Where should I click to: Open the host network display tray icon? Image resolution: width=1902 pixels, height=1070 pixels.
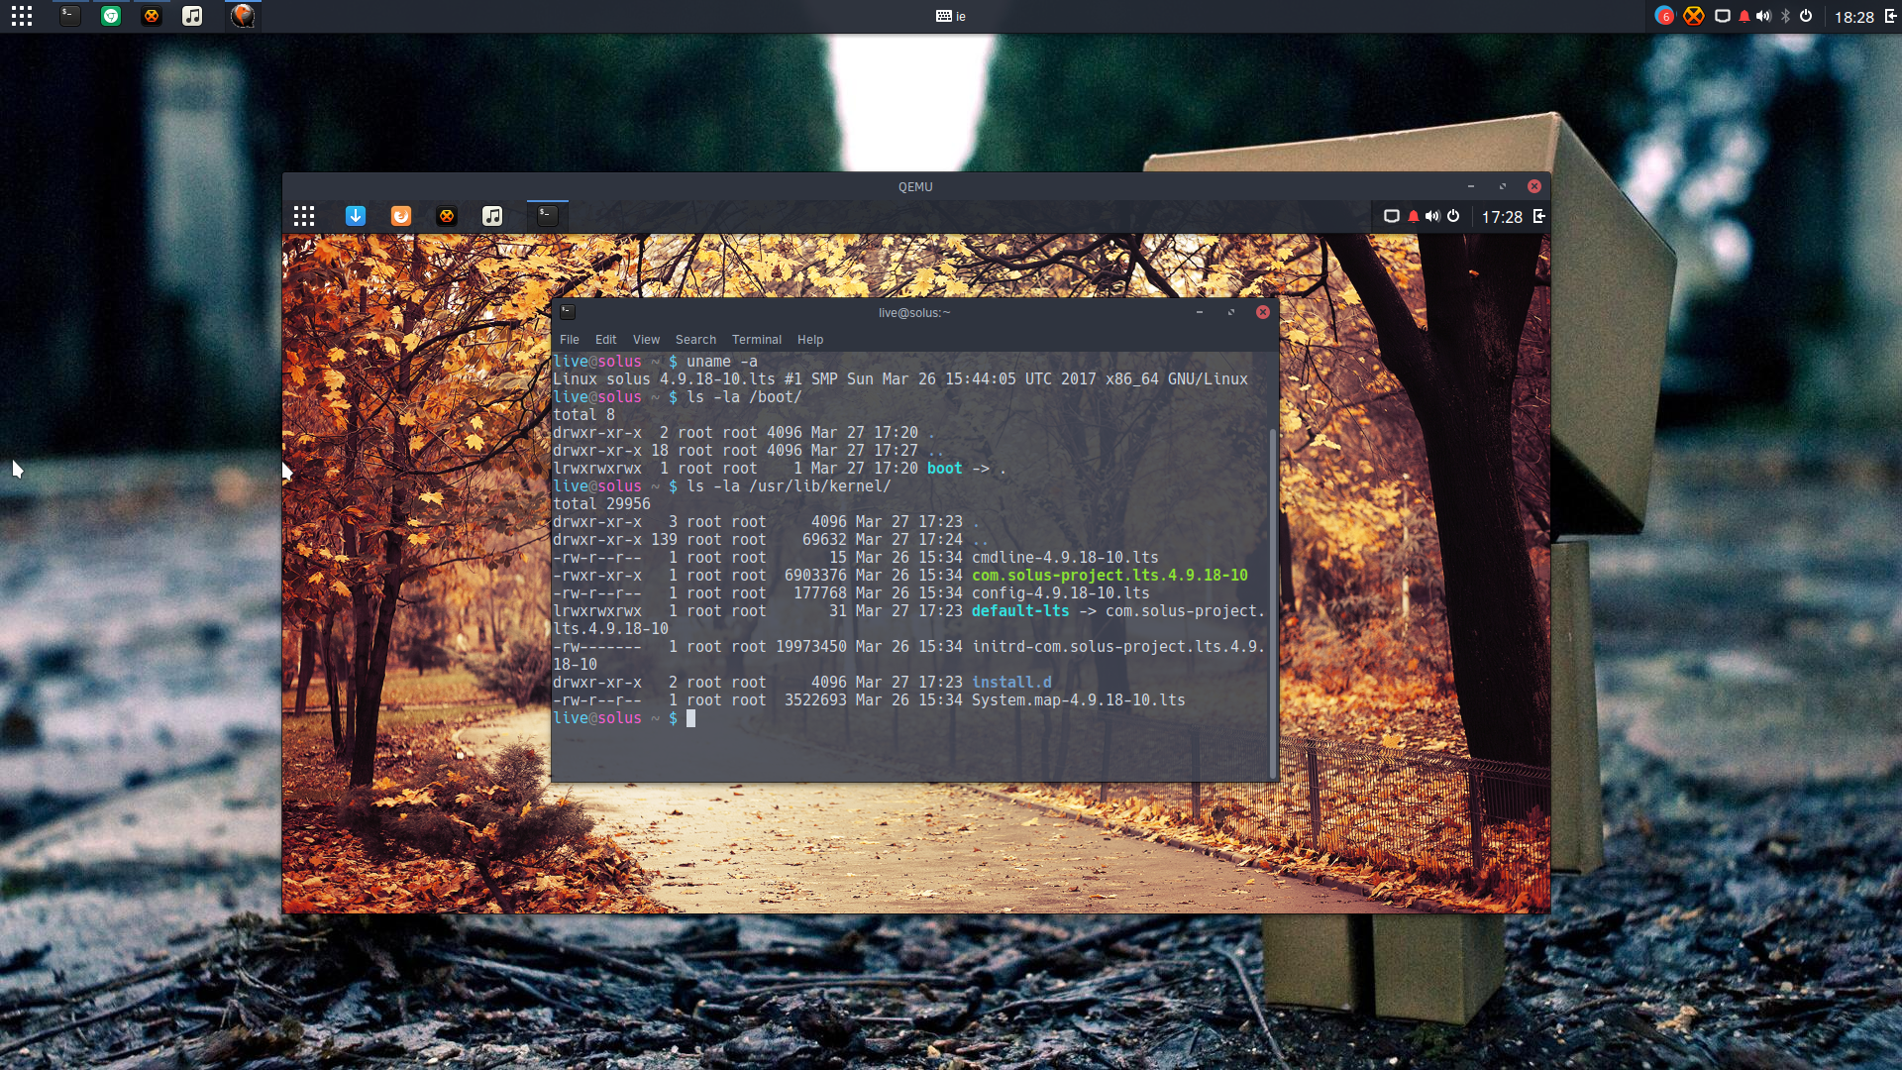point(1723,16)
